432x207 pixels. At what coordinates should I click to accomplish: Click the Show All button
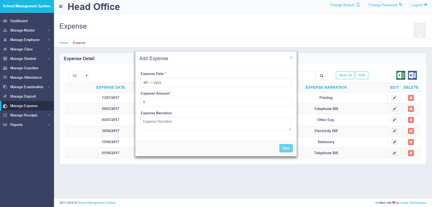tap(345, 75)
